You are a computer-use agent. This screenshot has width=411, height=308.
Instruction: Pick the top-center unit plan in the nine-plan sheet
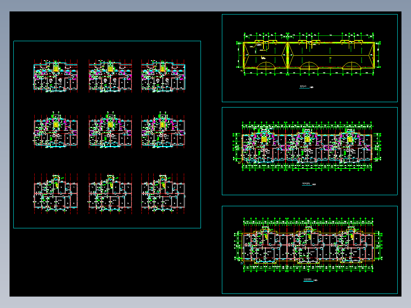point(110,76)
